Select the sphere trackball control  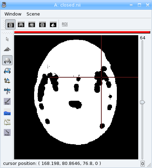pos(7,60)
